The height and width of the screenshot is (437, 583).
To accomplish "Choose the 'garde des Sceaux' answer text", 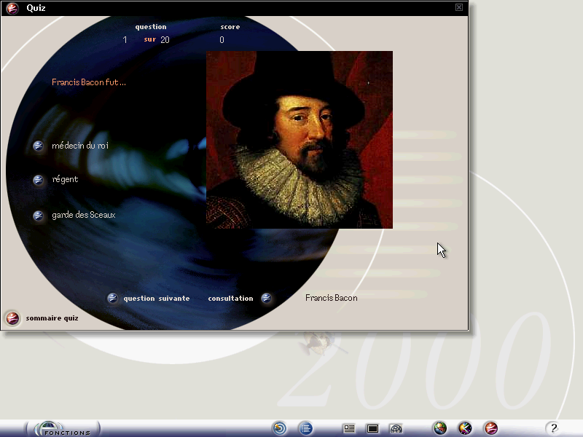I will pos(84,215).
